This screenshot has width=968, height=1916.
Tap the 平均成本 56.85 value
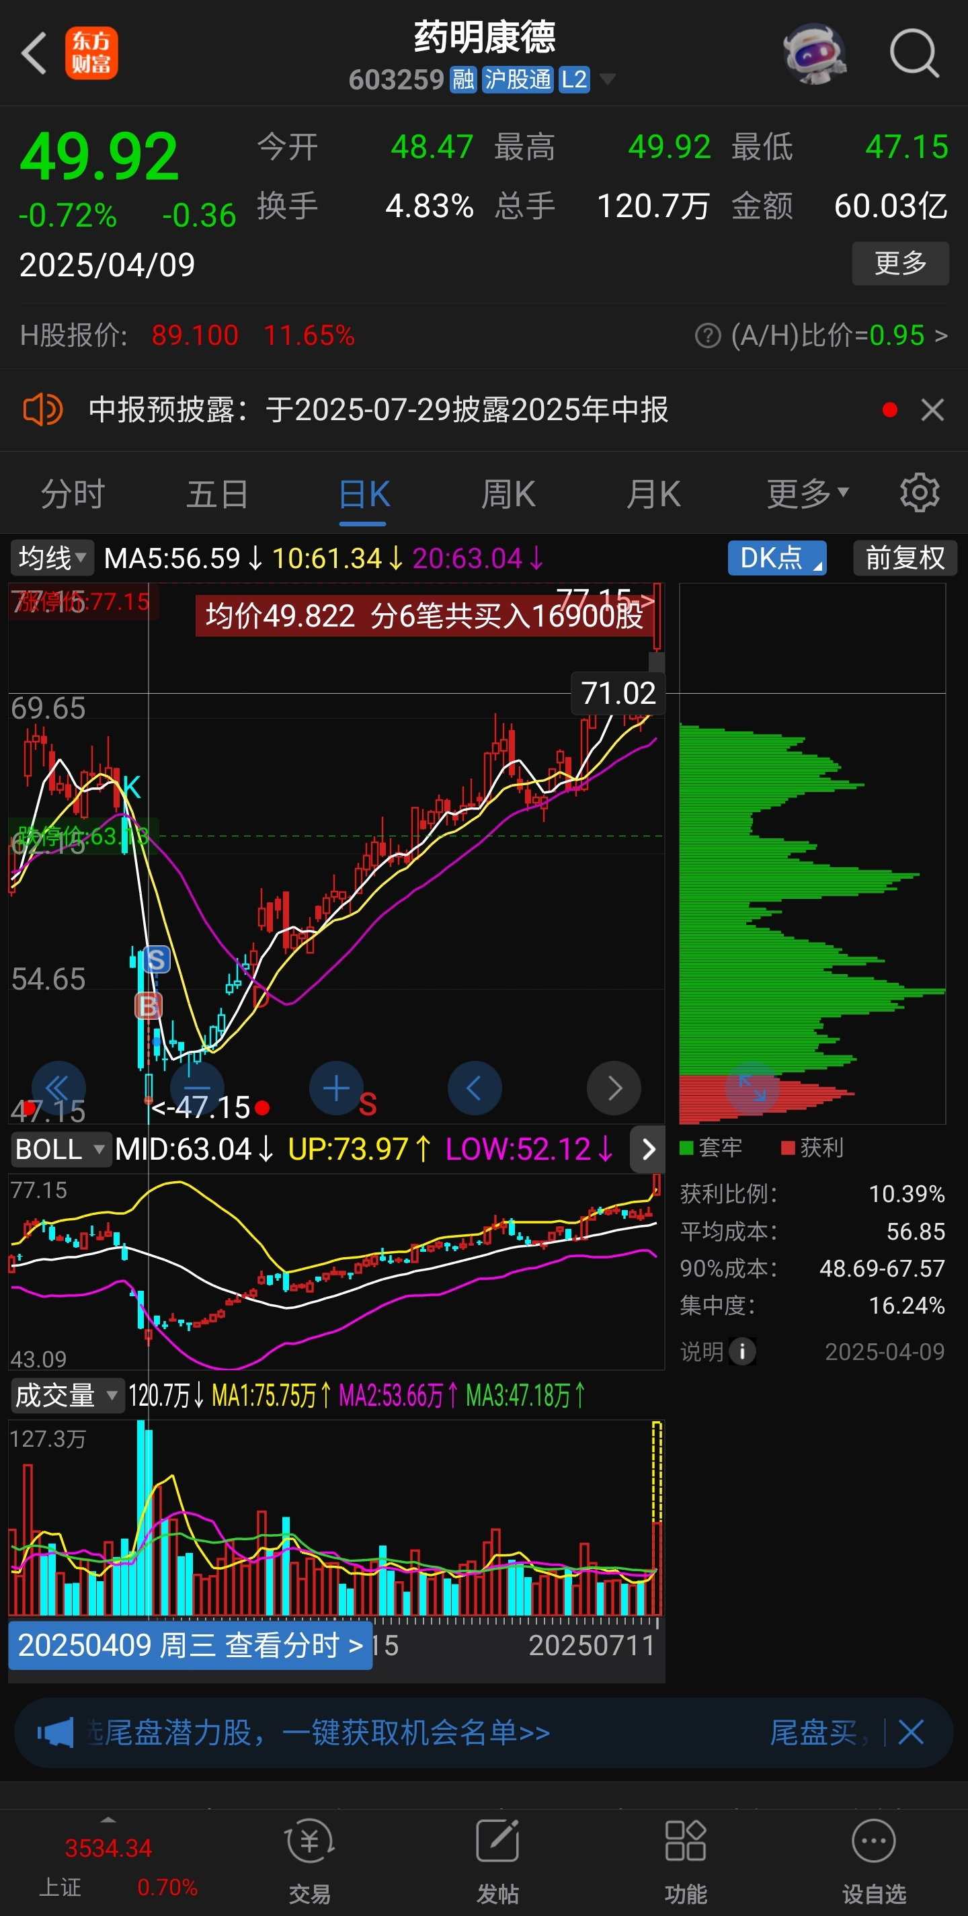[915, 1231]
